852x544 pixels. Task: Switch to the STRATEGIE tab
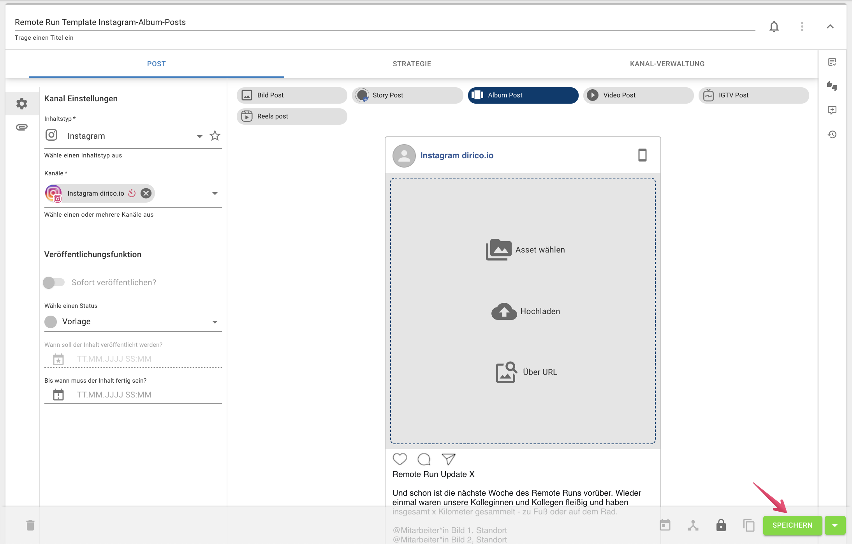(412, 64)
